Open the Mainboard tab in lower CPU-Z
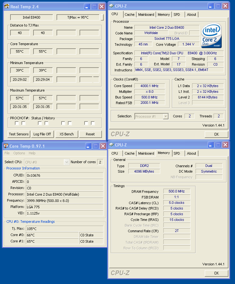 (x=146, y=153)
